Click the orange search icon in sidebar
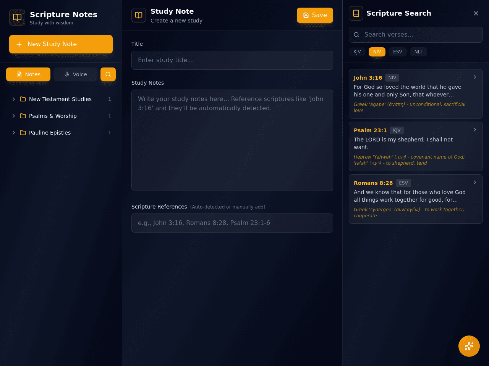The image size is (489, 366). tap(108, 74)
